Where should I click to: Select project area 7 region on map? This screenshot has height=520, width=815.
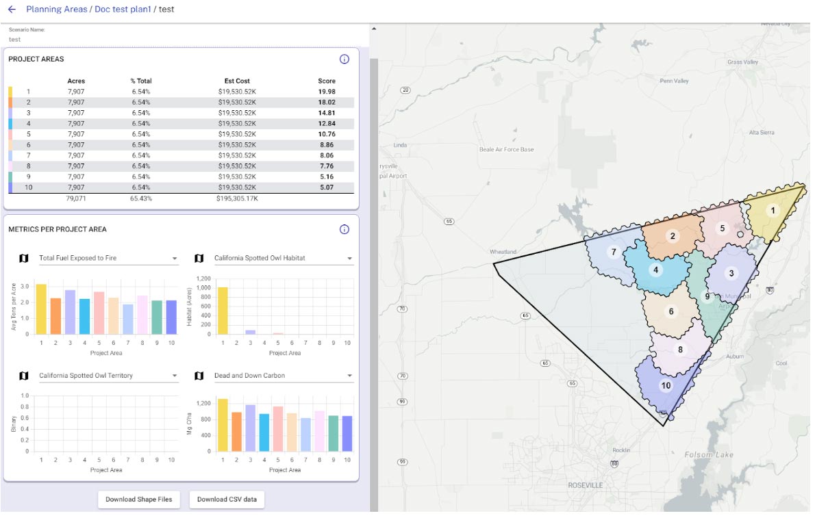pyautogui.click(x=613, y=252)
